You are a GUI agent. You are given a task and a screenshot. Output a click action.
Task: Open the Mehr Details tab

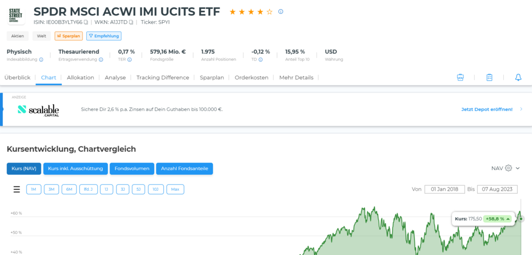[x=296, y=78]
